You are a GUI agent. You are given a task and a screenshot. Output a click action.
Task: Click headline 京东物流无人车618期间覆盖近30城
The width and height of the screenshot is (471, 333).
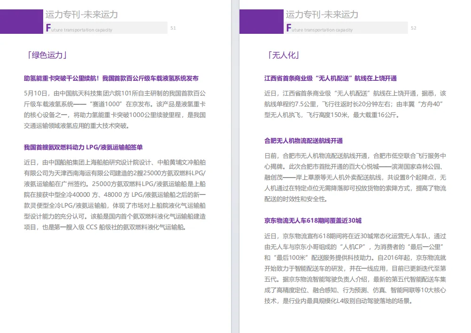pos(313,221)
